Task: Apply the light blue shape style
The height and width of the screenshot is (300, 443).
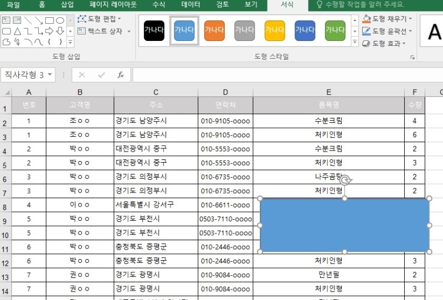Action: click(x=184, y=30)
